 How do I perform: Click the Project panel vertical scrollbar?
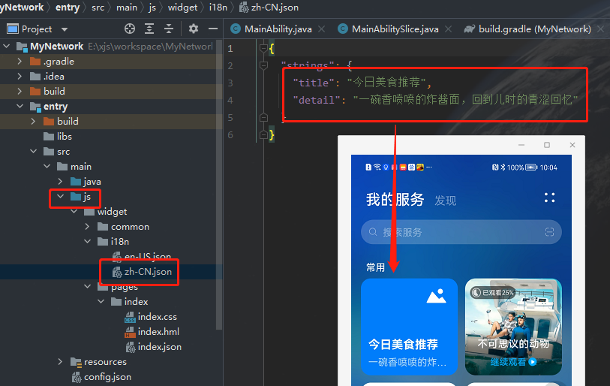[219, 183]
